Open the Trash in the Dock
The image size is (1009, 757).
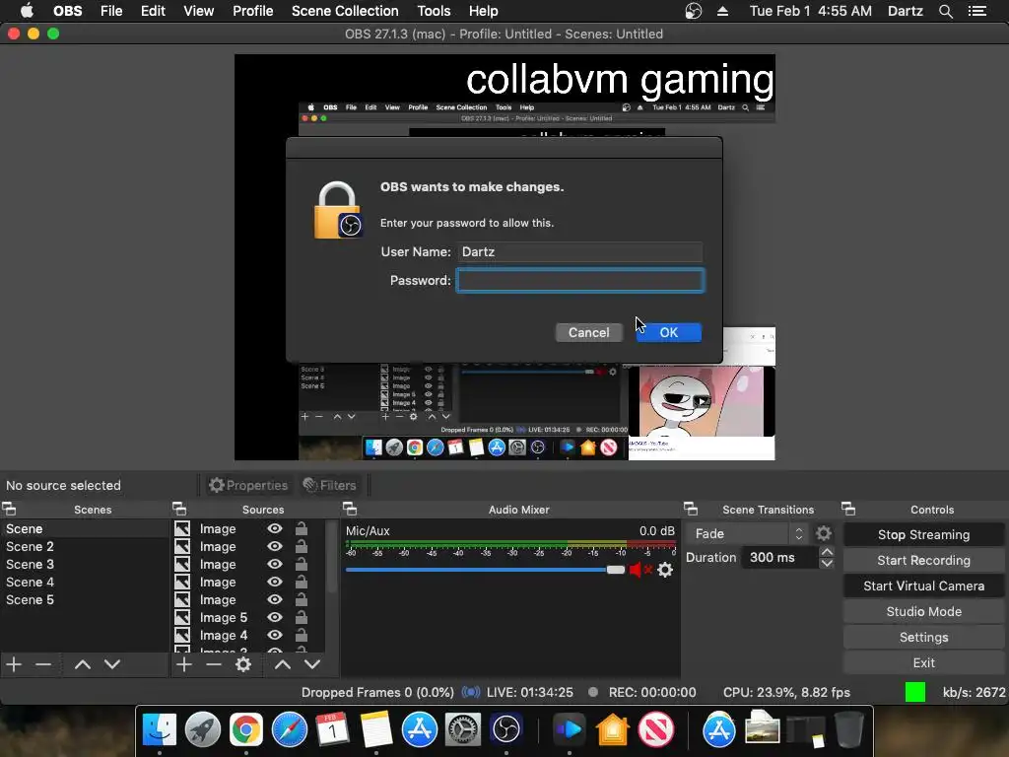pos(848,729)
